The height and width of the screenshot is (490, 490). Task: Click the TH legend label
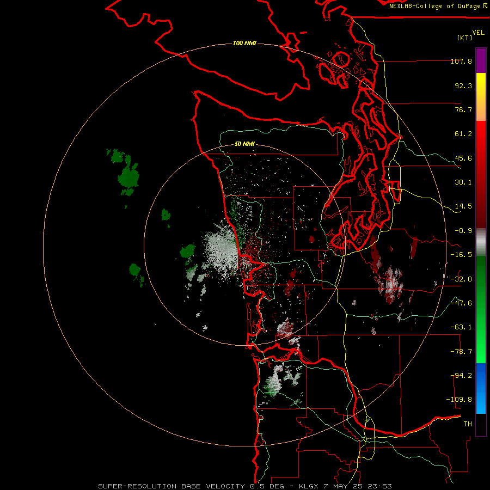click(468, 424)
